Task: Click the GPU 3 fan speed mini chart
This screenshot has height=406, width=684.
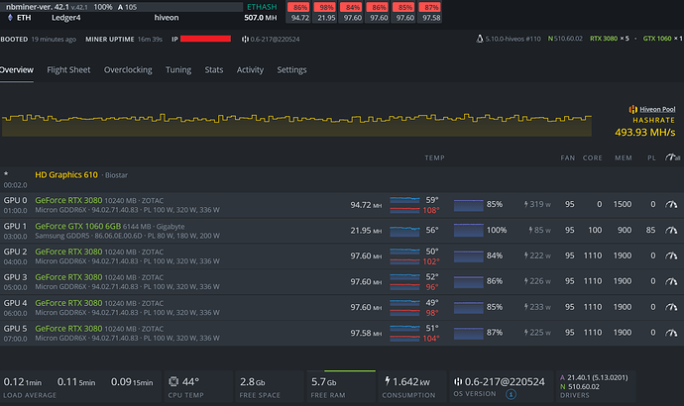Action: (468, 282)
